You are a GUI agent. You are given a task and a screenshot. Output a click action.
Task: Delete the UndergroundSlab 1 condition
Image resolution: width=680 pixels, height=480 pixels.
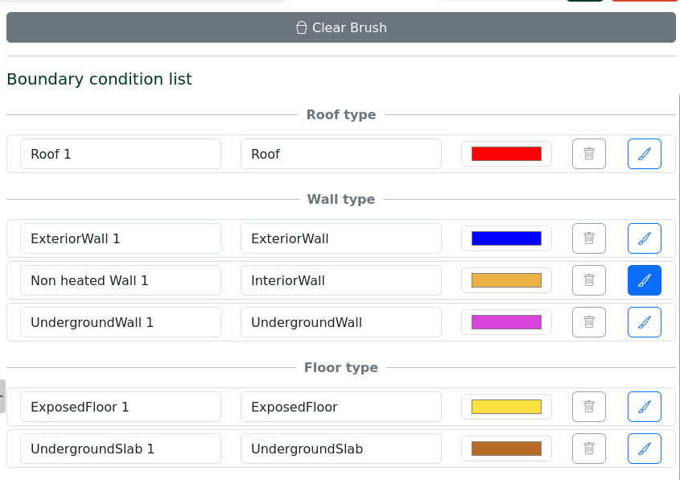pyautogui.click(x=588, y=449)
